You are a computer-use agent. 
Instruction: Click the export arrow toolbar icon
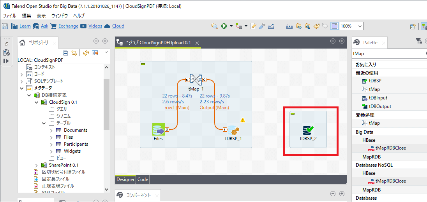click(x=271, y=26)
